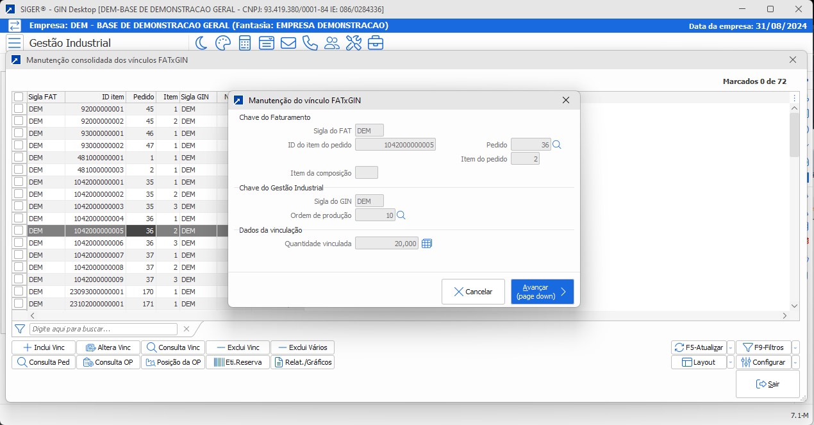Image resolution: width=814 pixels, height=425 pixels.
Task: Click the envelope mail icon
Action: (288, 43)
